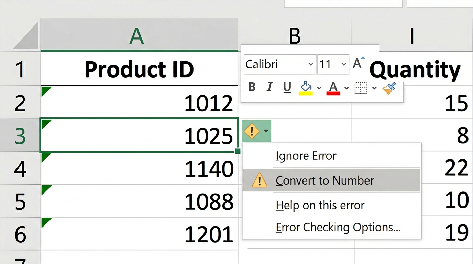Screen dimensions: 473x264
Task: Select Ignore Error from the menu
Action: coord(306,156)
